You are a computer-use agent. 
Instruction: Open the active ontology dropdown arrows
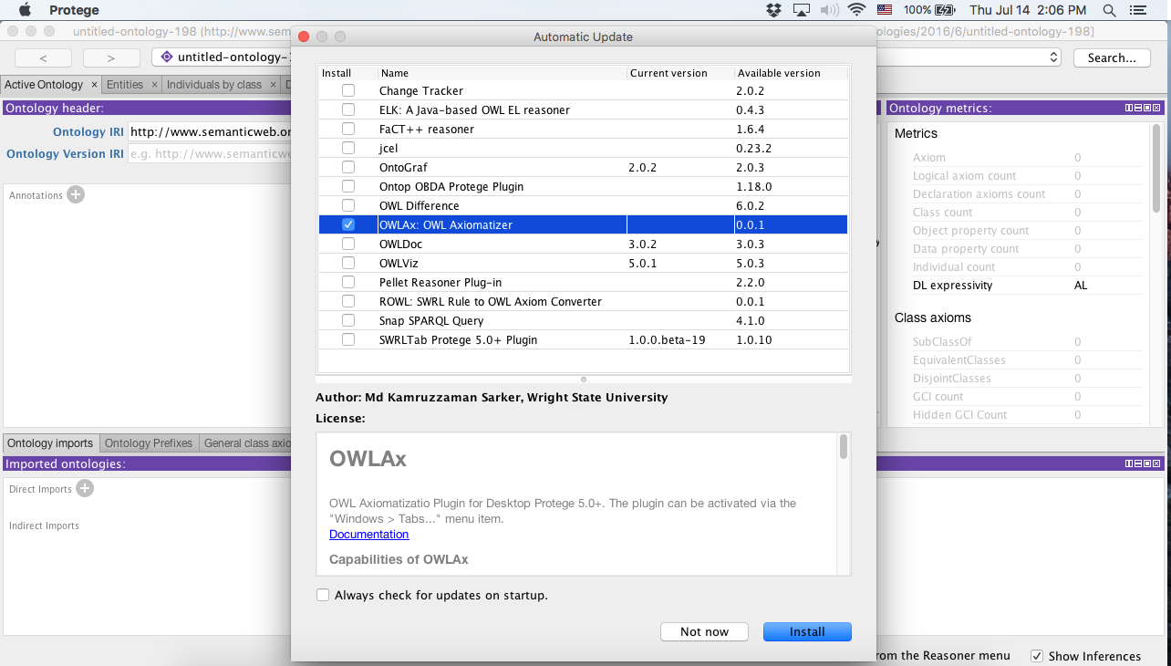[1054, 57]
